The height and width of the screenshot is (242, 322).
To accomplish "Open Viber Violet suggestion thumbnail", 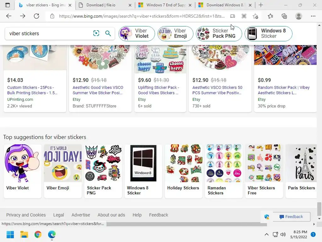I will (23, 164).
